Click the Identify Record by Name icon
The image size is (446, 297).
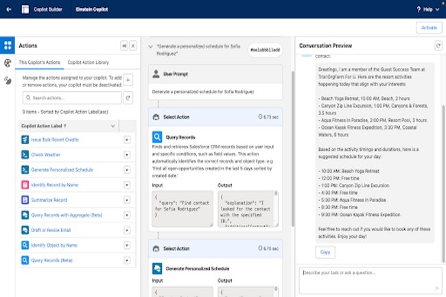(x=25, y=185)
